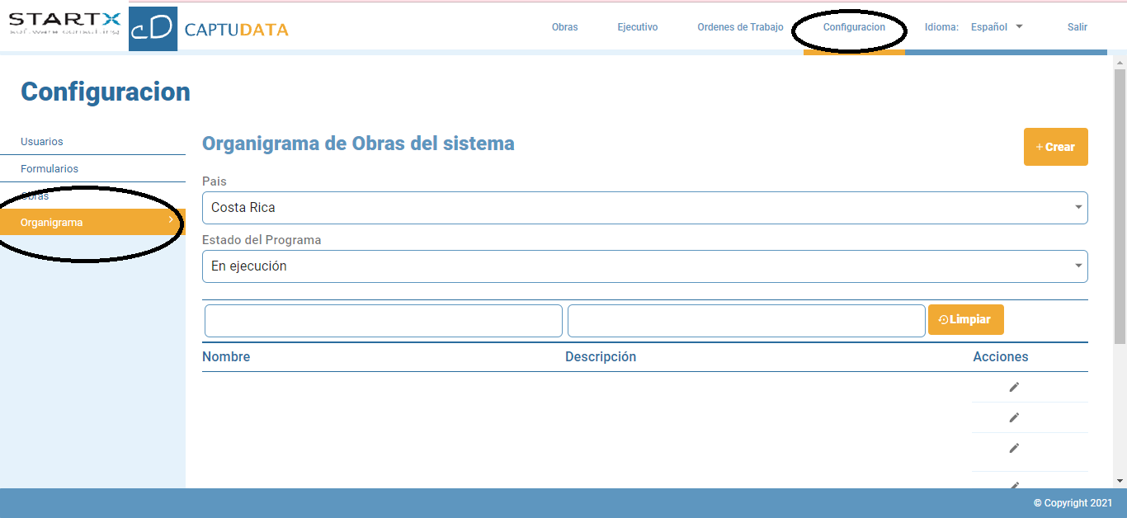This screenshot has height=518, width=1127.
Task: Go to the Obras navigation menu
Action: [x=564, y=26]
